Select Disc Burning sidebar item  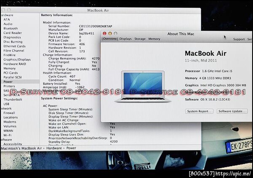click(13, 42)
